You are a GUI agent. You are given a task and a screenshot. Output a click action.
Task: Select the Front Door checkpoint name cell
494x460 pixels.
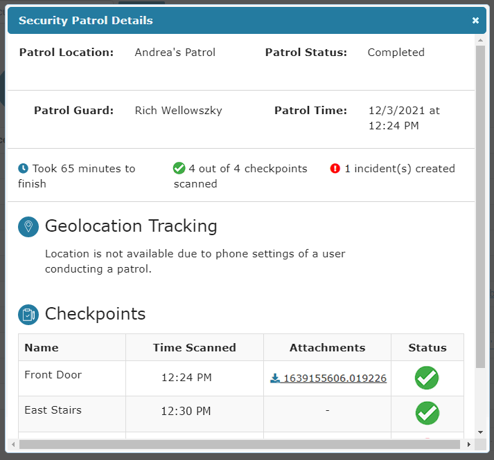tap(53, 375)
